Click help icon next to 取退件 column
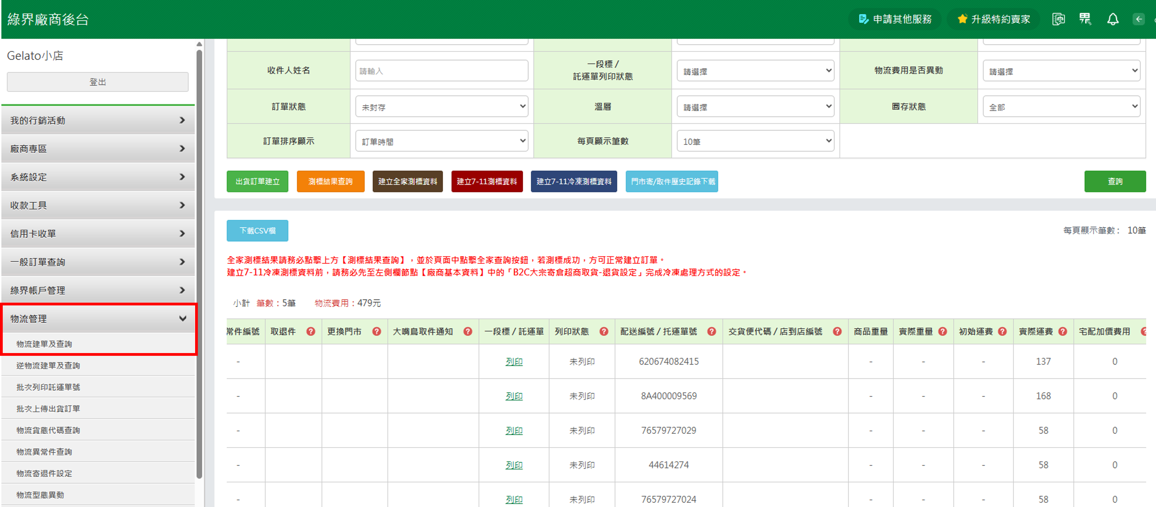 pyautogui.click(x=311, y=331)
